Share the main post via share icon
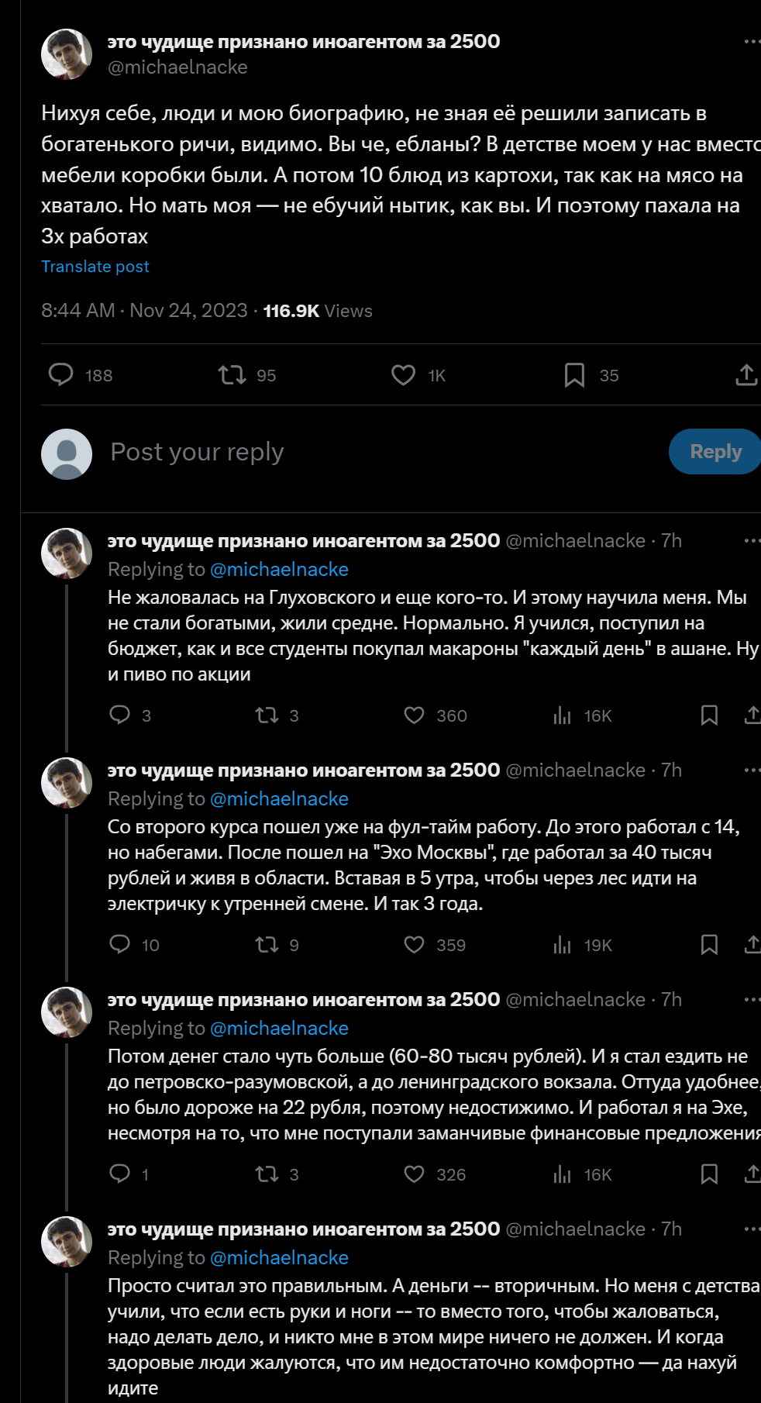Image resolution: width=761 pixels, height=1403 pixels. [746, 375]
